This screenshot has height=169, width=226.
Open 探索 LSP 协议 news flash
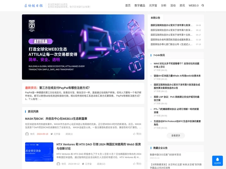(x=176, y=99)
